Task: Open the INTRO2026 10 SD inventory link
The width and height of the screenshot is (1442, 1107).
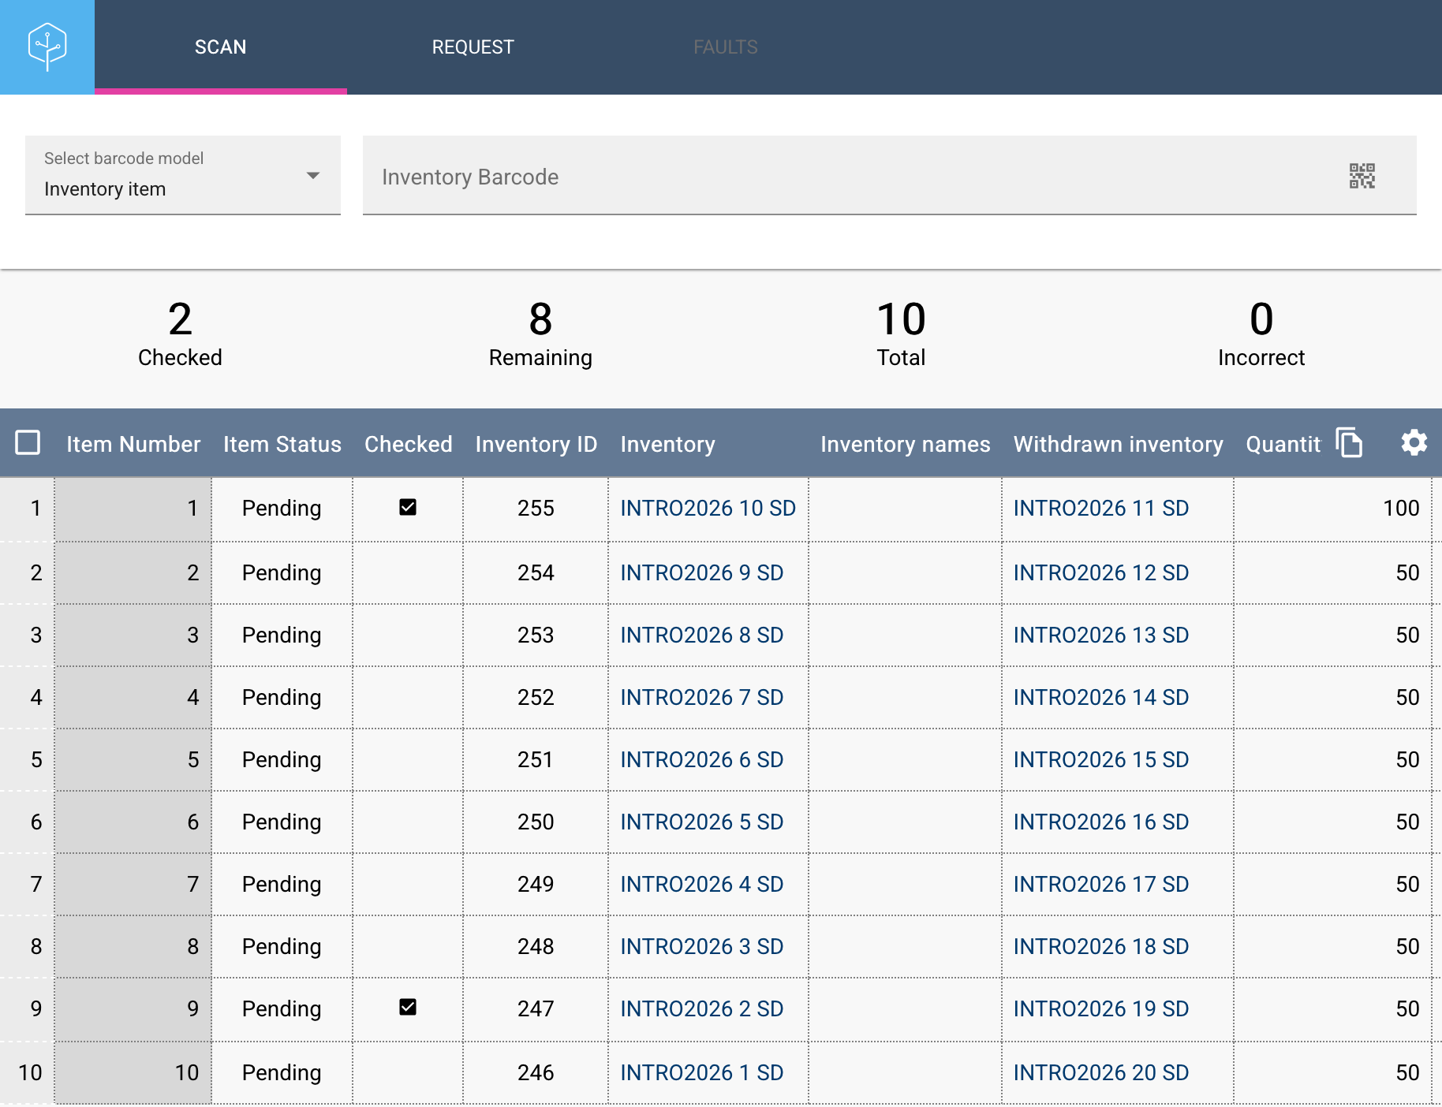Action: (708, 508)
